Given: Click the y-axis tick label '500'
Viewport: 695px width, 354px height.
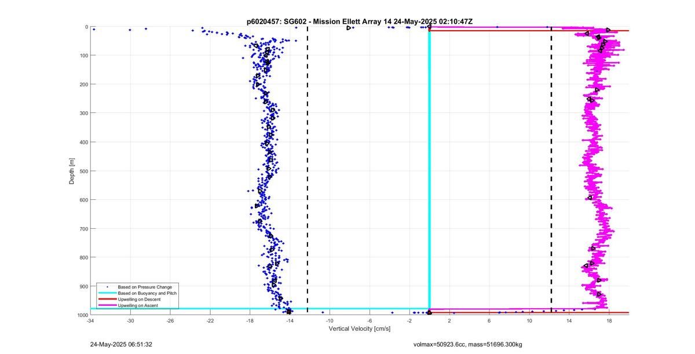Looking at the screenshot, I should tap(83, 171).
